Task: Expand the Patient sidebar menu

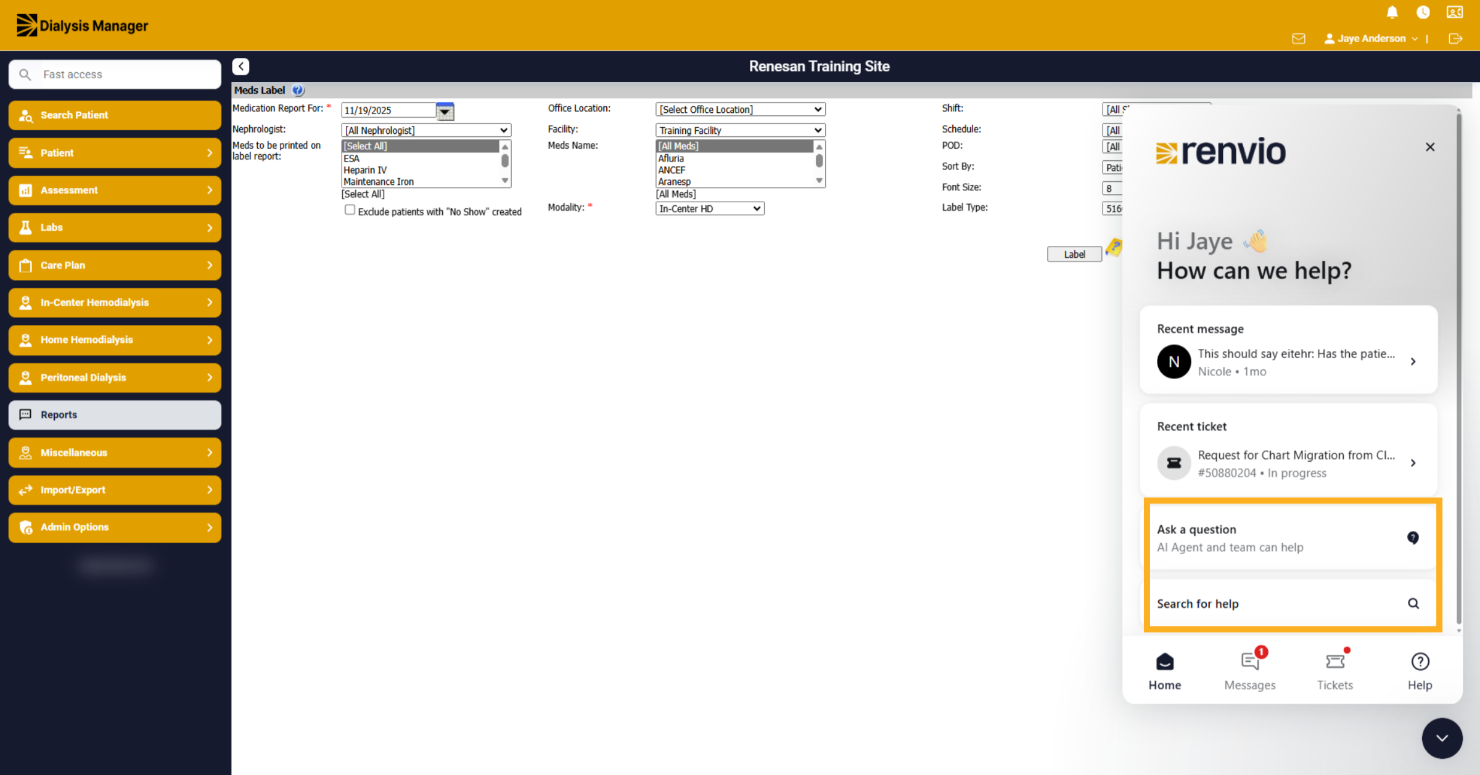Action: coord(115,153)
